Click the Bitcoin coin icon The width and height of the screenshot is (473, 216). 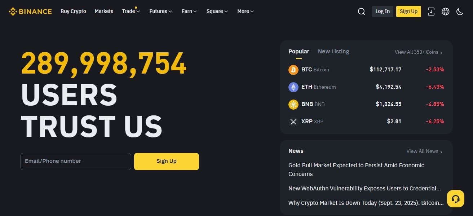(x=293, y=70)
